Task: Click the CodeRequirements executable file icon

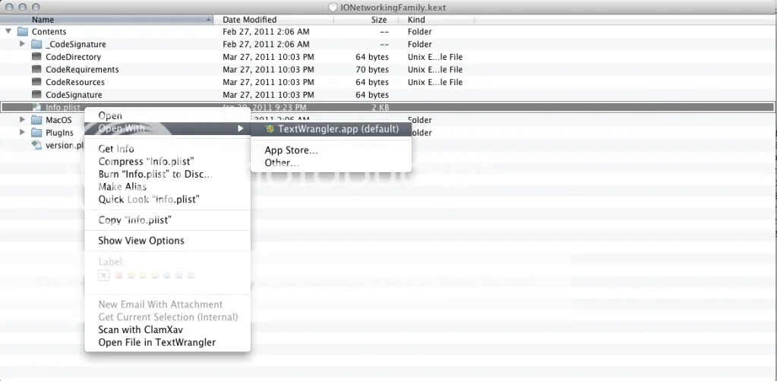Action: coord(36,69)
